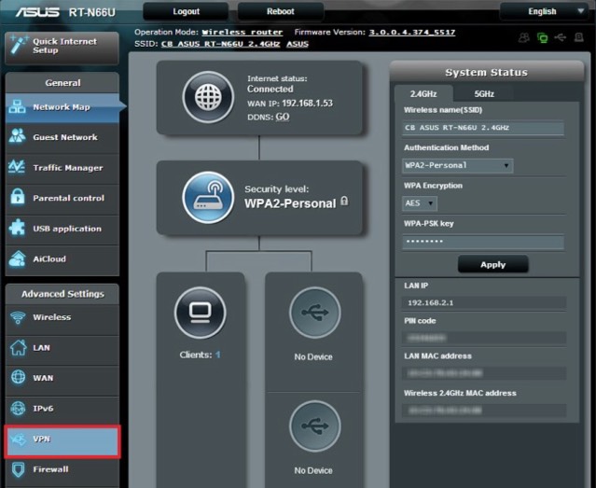Click the DDNS GO link
Image resolution: width=596 pixels, height=488 pixels.
tap(283, 117)
